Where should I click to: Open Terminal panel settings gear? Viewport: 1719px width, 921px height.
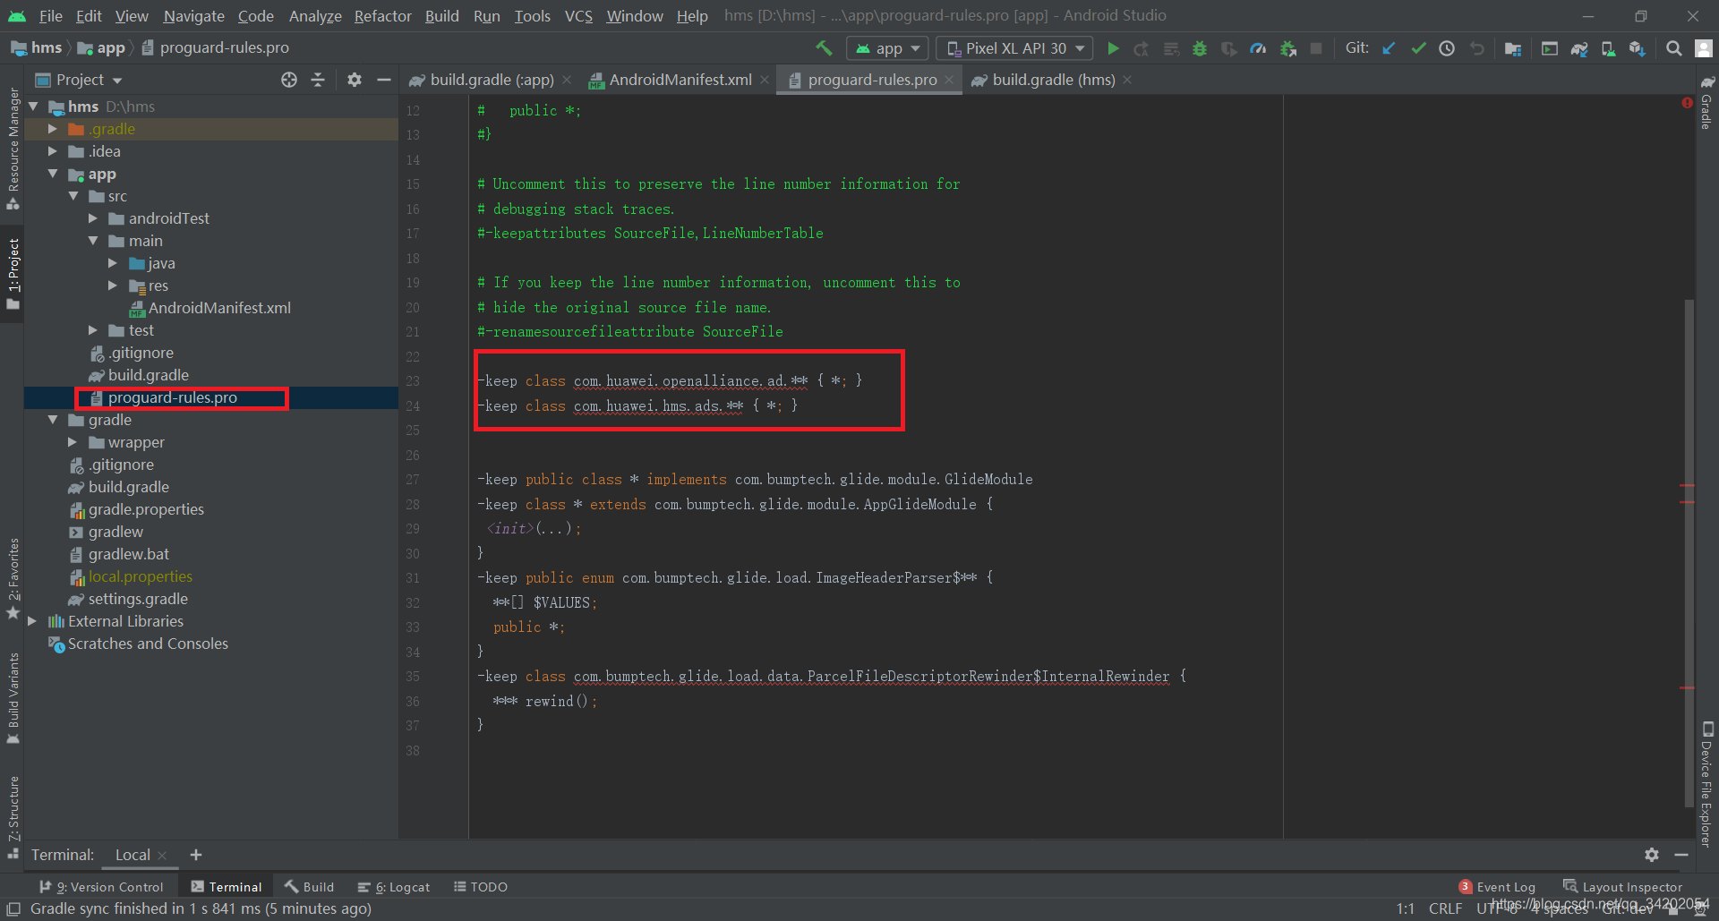tap(1652, 855)
